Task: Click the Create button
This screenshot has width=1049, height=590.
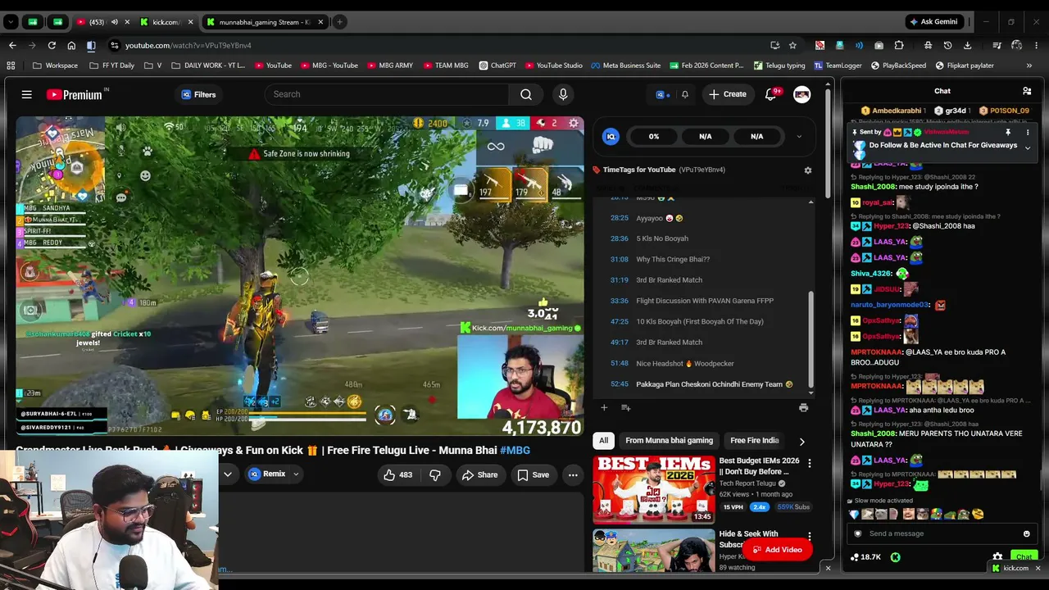Action: pos(728,94)
